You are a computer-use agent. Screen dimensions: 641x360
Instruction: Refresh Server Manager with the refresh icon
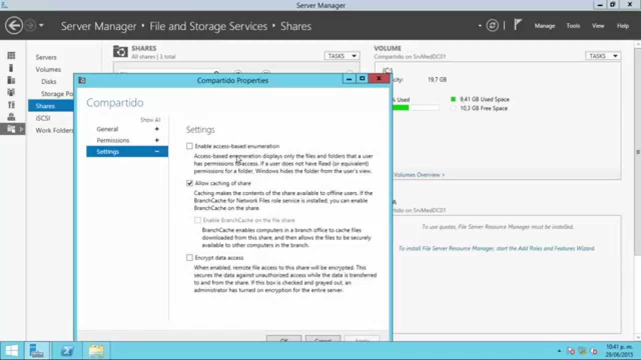click(x=493, y=25)
